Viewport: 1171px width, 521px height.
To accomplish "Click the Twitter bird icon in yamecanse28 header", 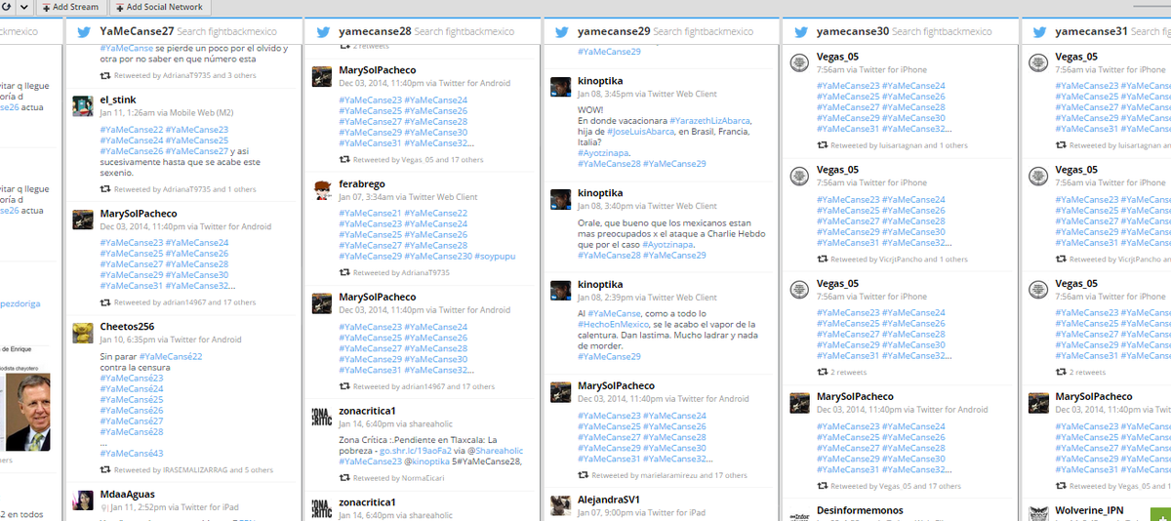I will [322, 31].
